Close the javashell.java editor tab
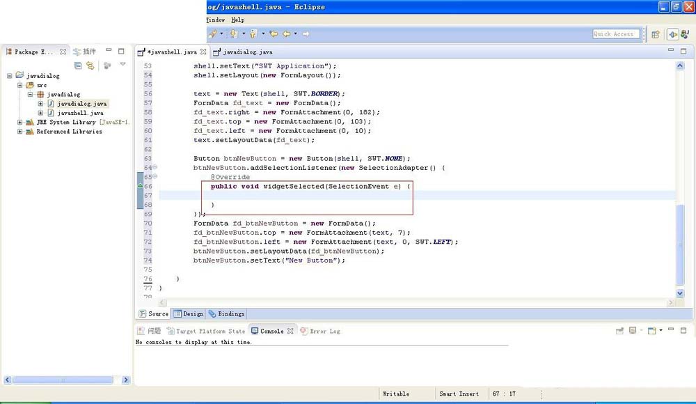696x404 pixels. [203, 52]
